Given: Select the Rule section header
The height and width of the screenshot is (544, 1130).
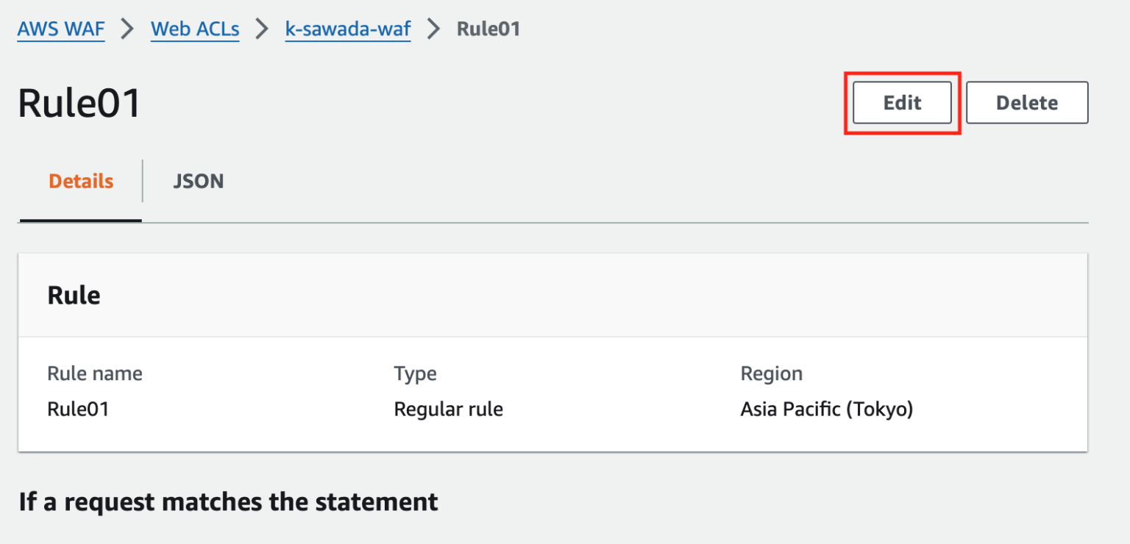Looking at the screenshot, I should pyautogui.click(x=74, y=294).
